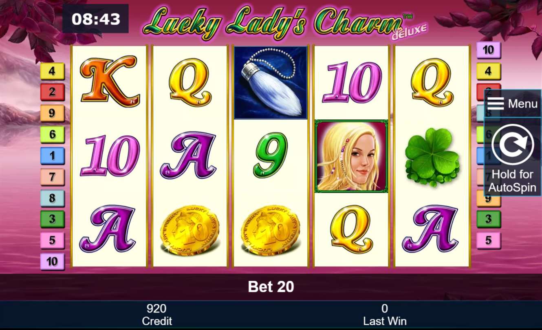Select left payline 3 dark green indicator
542x330 pixels.
52,219
